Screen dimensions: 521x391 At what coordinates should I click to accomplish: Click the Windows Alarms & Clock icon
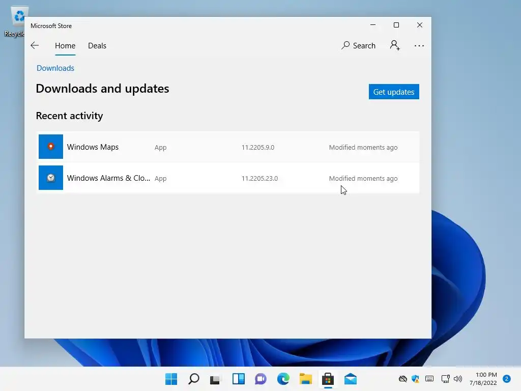[51, 178]
